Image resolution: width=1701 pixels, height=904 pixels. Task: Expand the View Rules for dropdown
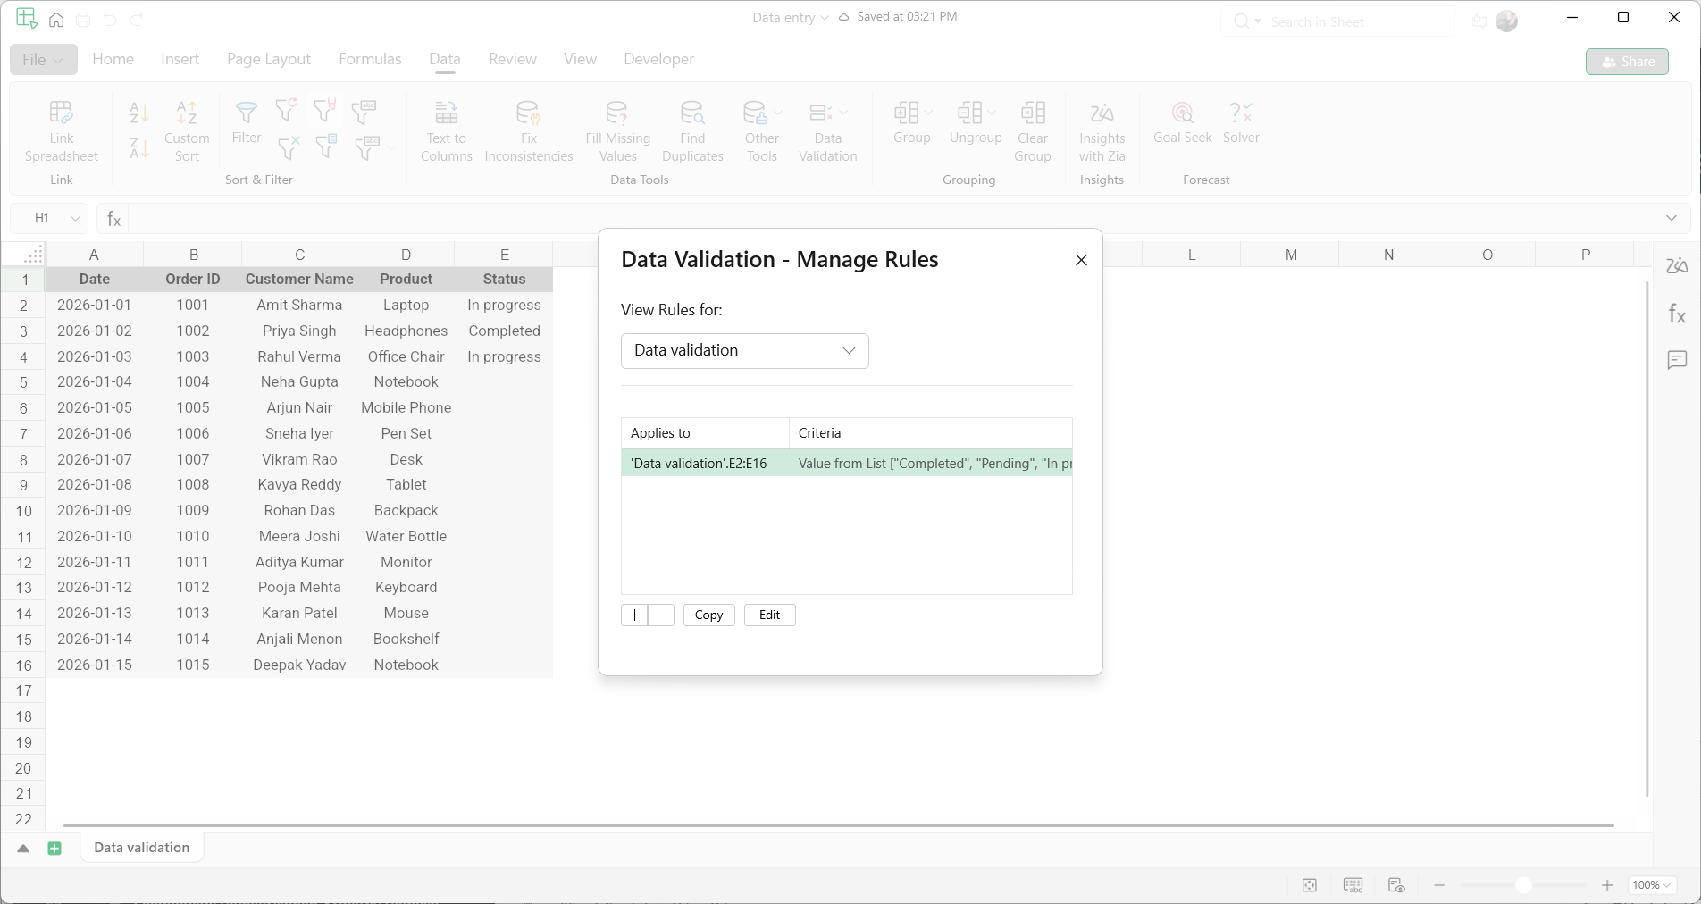744,350
